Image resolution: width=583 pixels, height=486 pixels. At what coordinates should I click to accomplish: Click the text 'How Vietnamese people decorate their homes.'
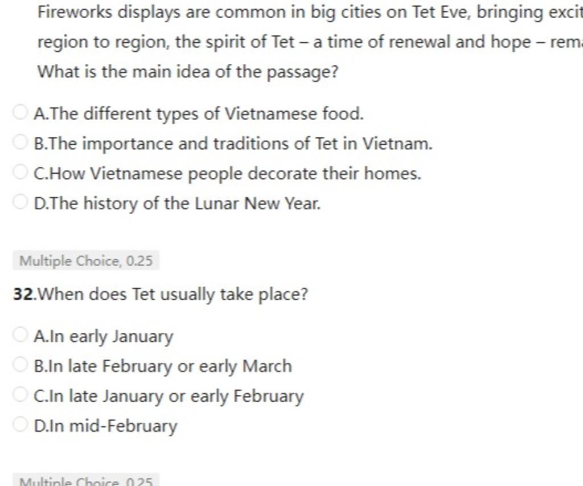228,173
